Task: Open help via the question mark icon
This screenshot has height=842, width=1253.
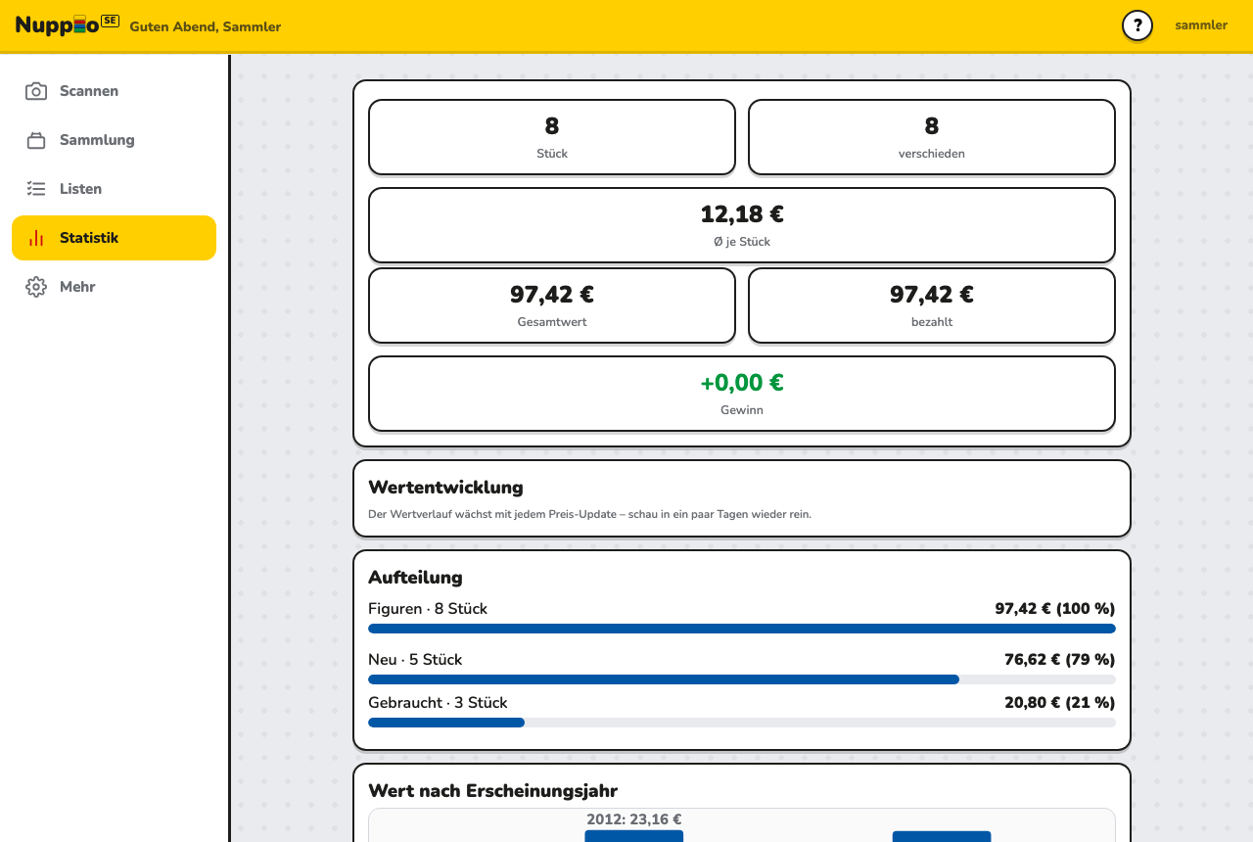Action: [1137, 25]
